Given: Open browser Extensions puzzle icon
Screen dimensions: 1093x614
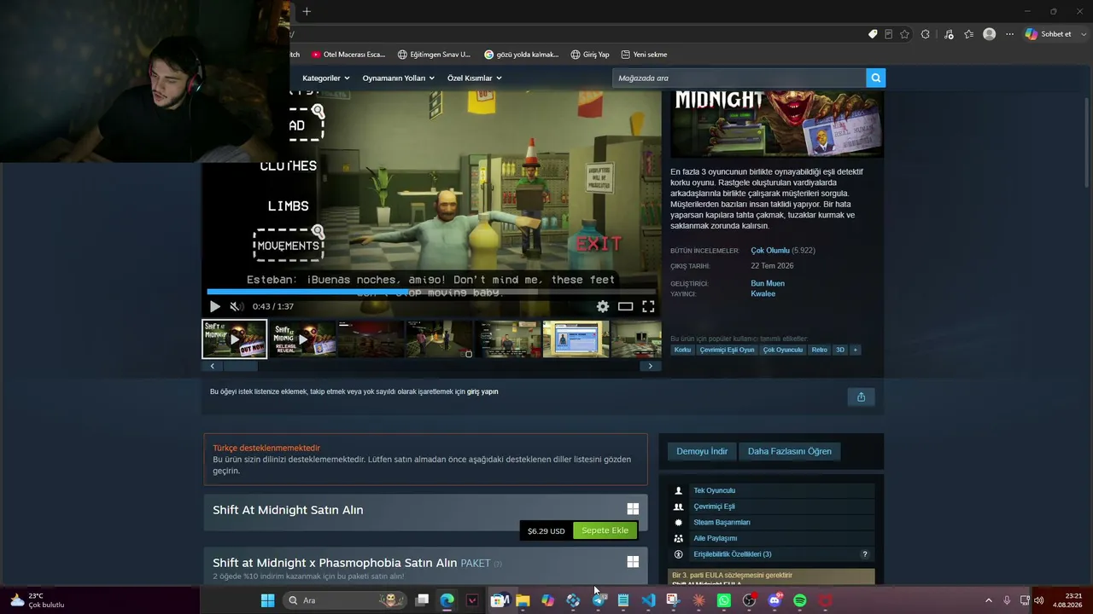Looking at the screenshot, I should tap(926, 34).
